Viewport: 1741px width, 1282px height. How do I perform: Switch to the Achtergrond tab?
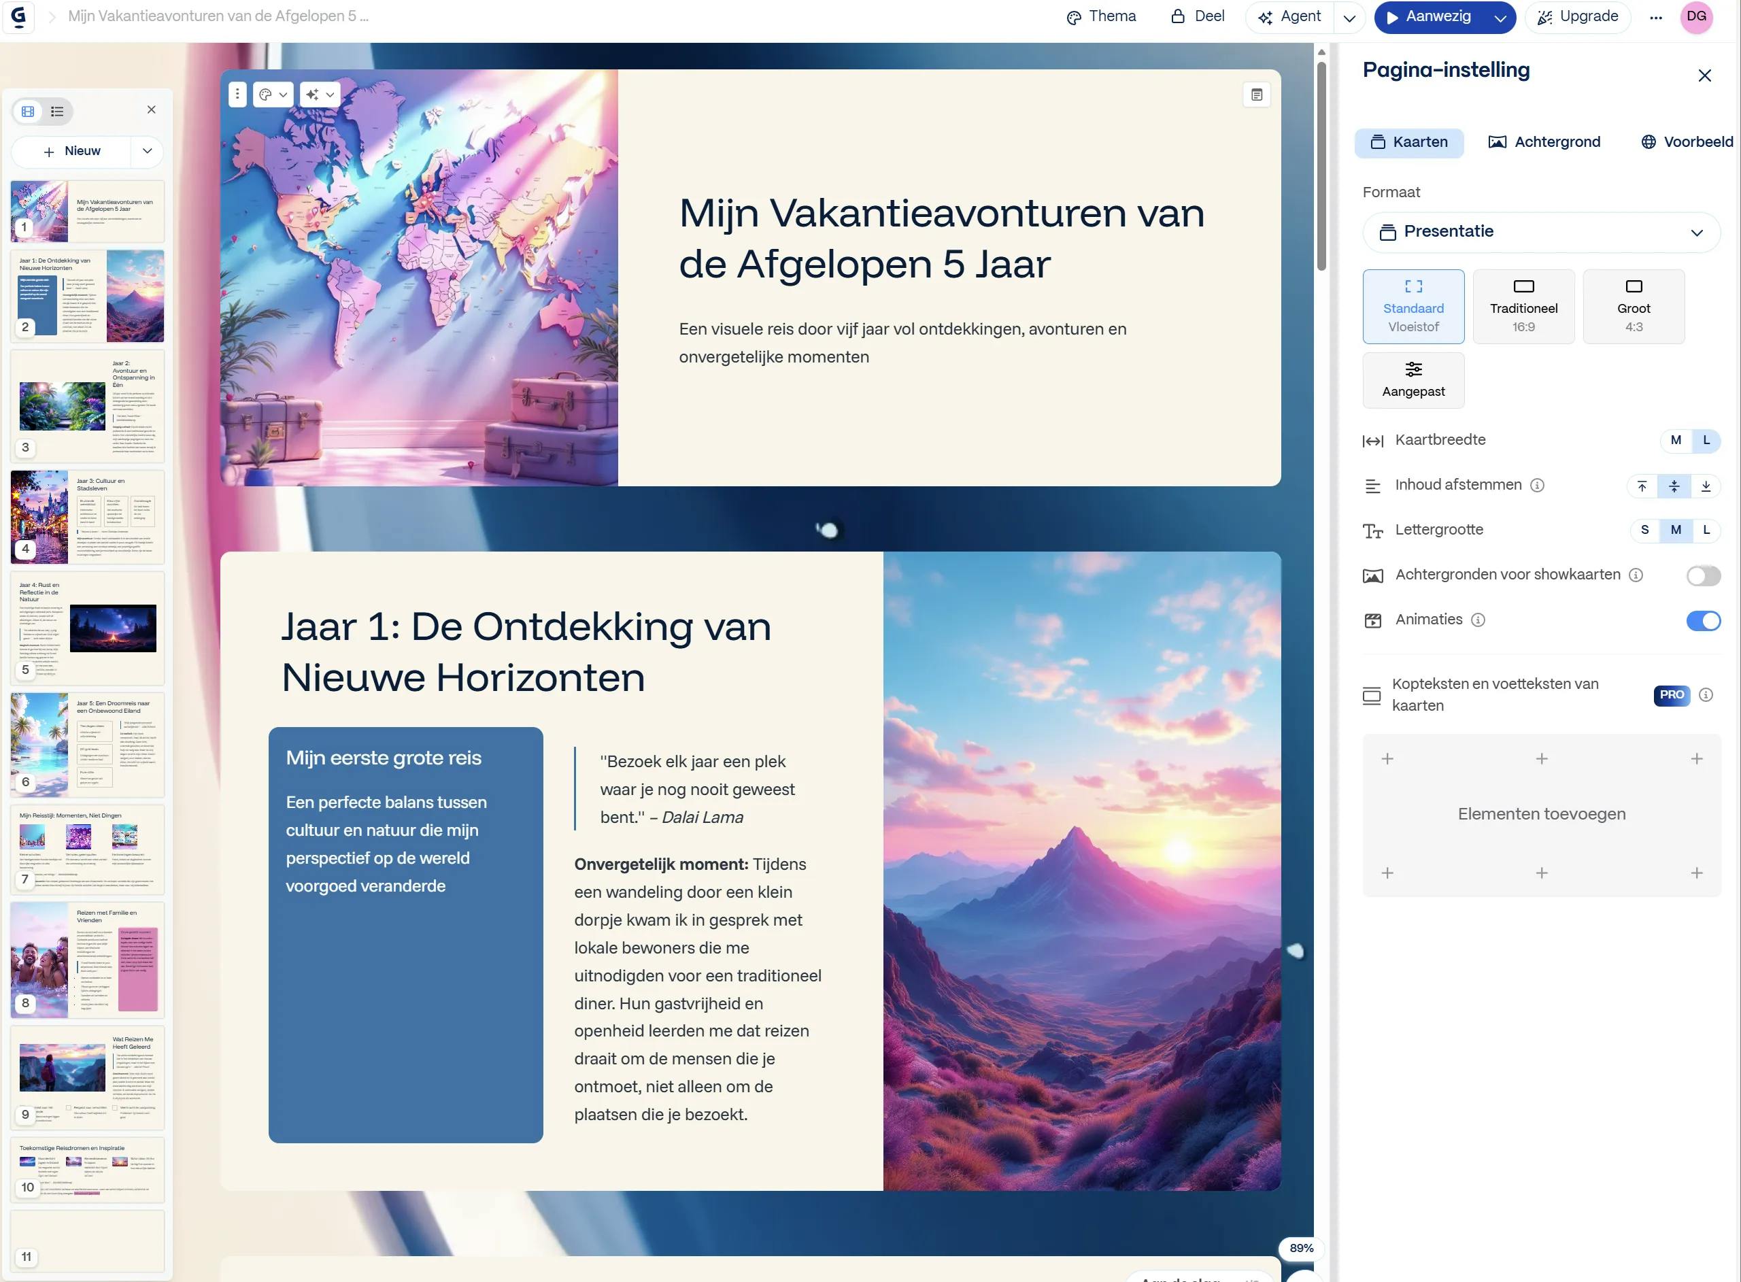[1544, 143]
